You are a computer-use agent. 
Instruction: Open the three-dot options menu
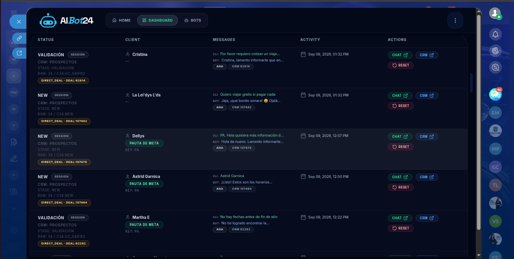(x=455, y=20)
